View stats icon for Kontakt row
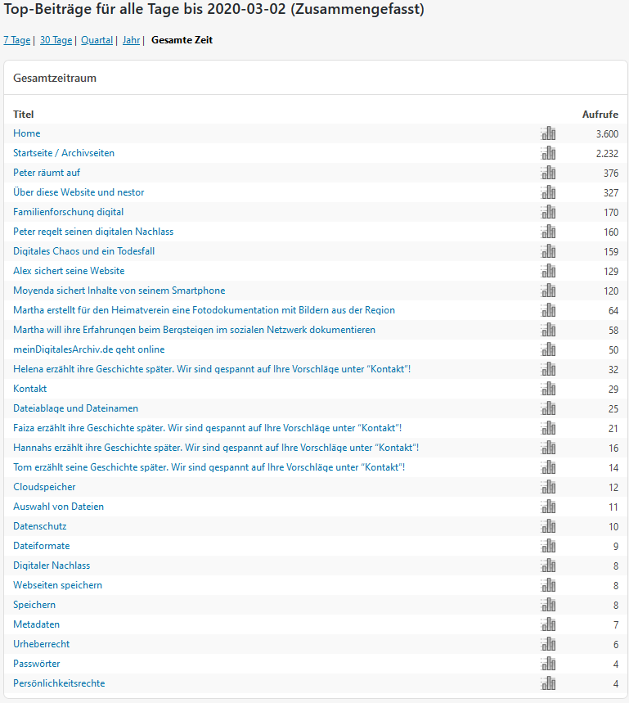Image resolution: width=629 pixels, height=703 pixels. click(548, 389)
